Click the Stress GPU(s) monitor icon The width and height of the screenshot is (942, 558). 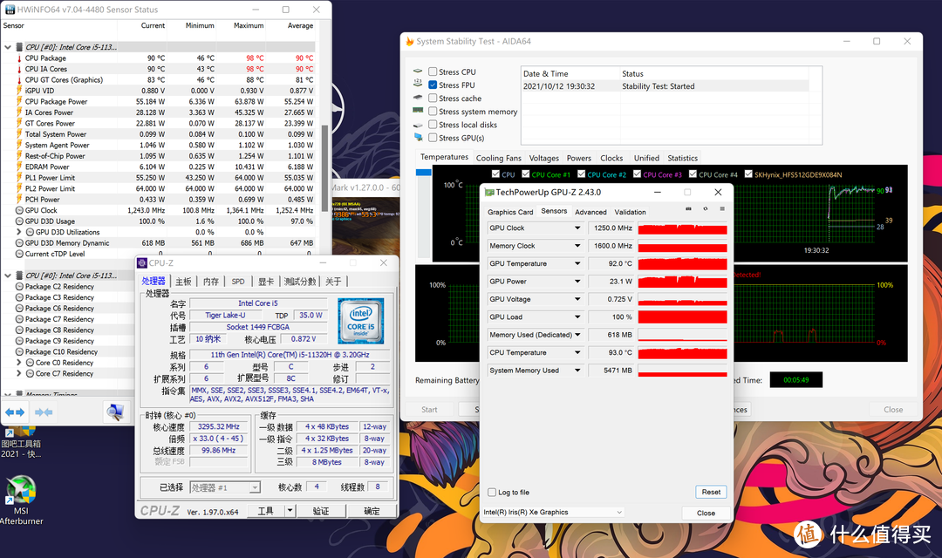pyautogui.click(x=418, y=138)
